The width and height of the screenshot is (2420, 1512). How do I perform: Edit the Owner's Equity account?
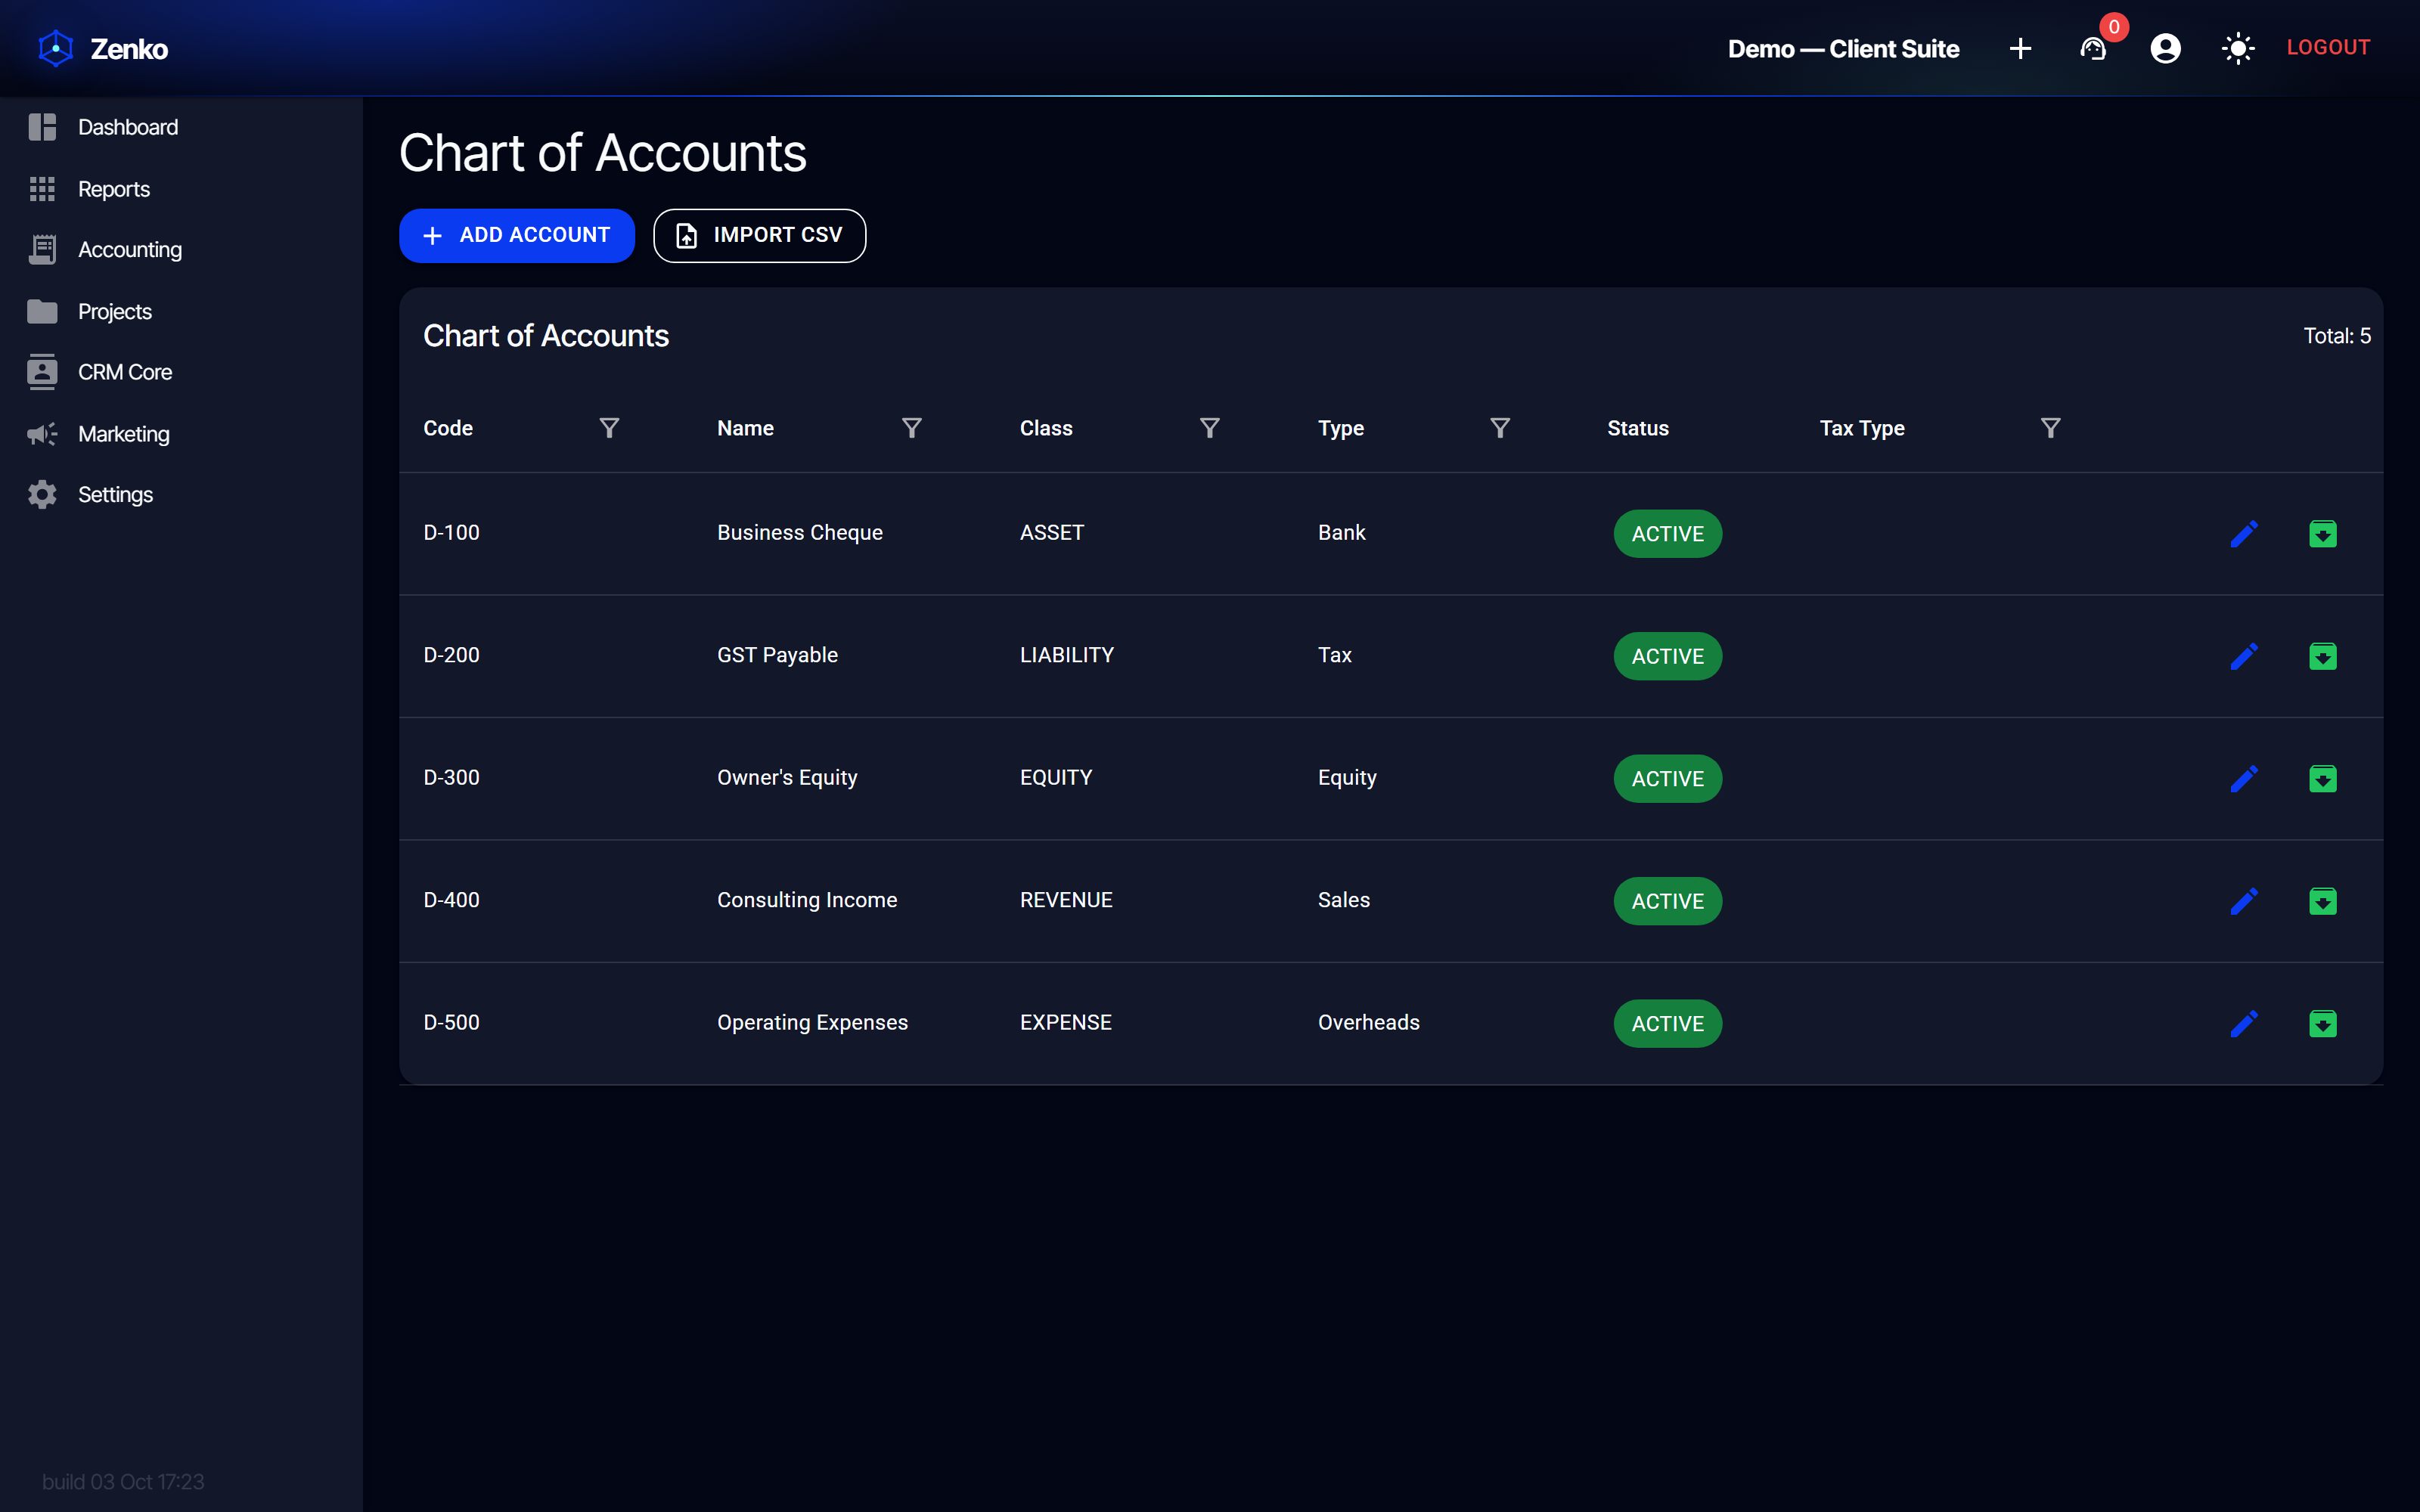2244,779
